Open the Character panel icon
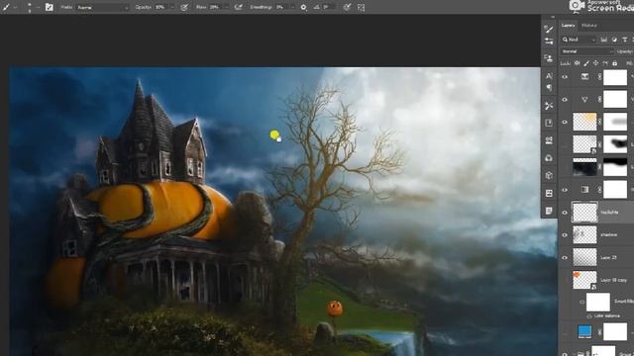The image size is (634, 356). pyautogui.click(x=549, y=76)
